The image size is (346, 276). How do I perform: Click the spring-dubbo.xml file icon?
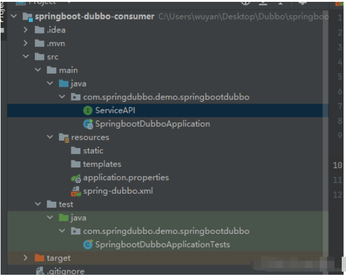76,191
